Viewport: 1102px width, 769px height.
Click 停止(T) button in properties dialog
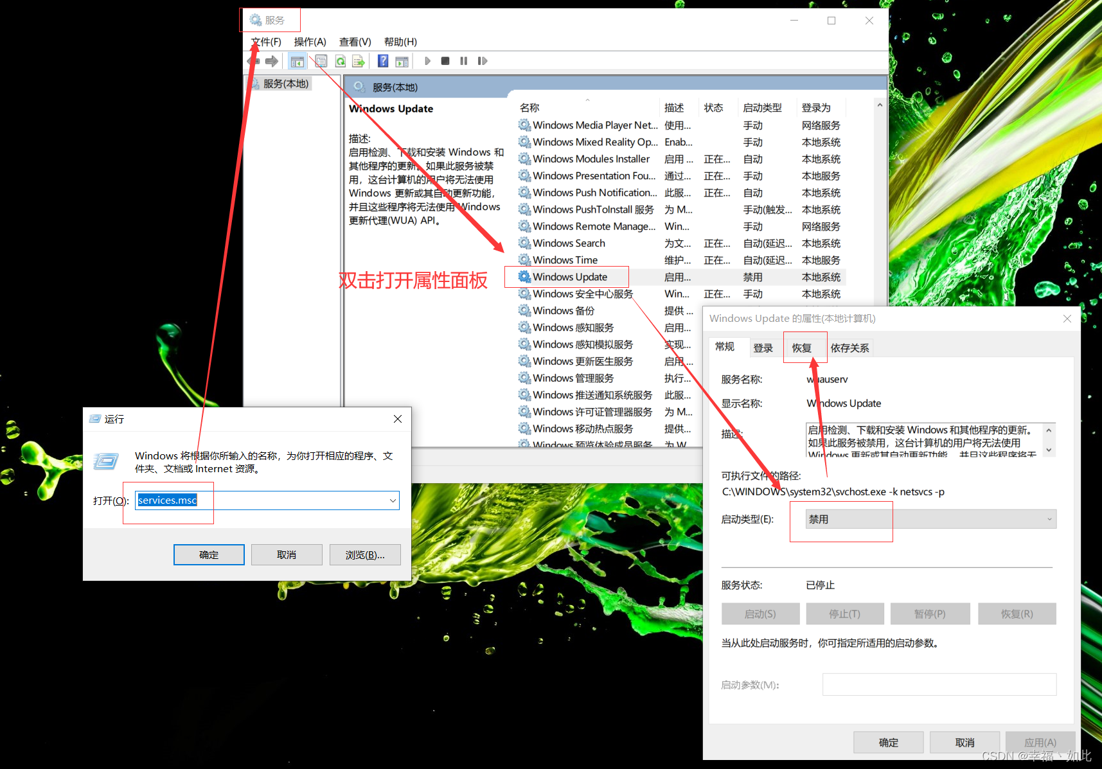(x=844, y=614)
